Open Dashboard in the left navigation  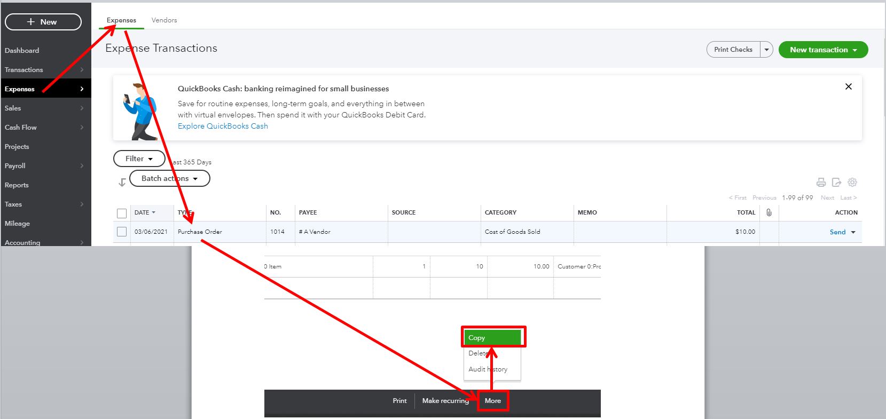(x=22, y=51)
